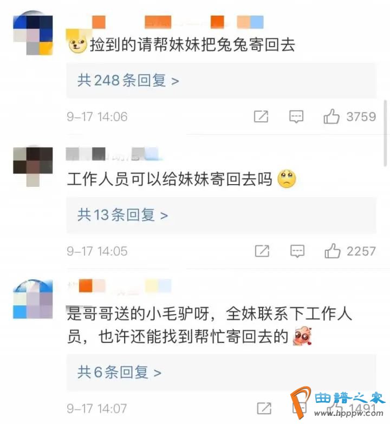Image resolution: width=390 pixels, height=424 pixels.
Task: Open third commenter's light blue avatar
Action: pos(32,299)
